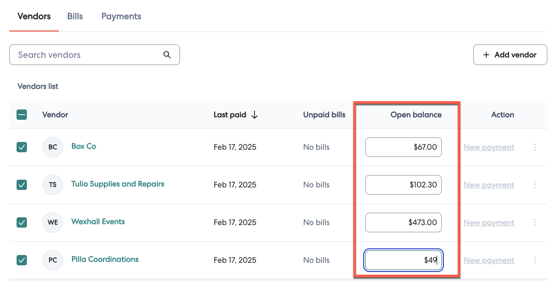
Task: Uncheck the Box Co checkbox
Action: [22, 147]
